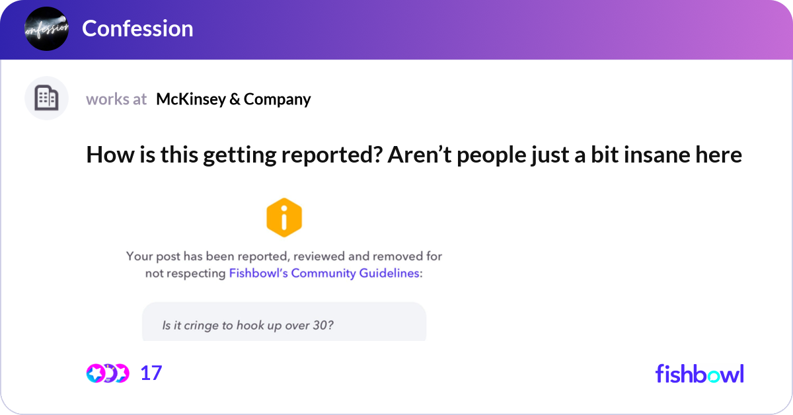The image size is (793, 415).
Task: Toggle the star reaction on the confession
Action: click(x=95, y=373)
